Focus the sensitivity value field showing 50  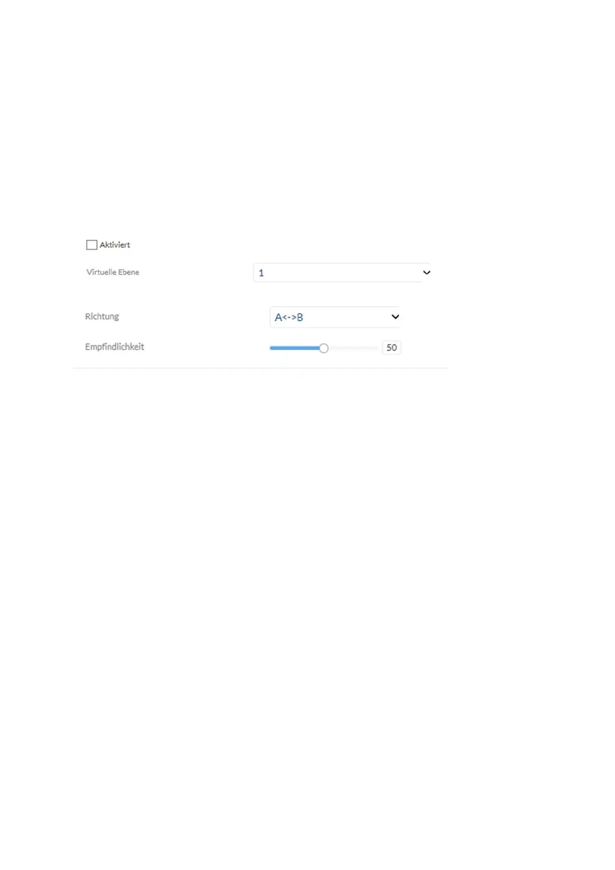click(x=392, y=348)
